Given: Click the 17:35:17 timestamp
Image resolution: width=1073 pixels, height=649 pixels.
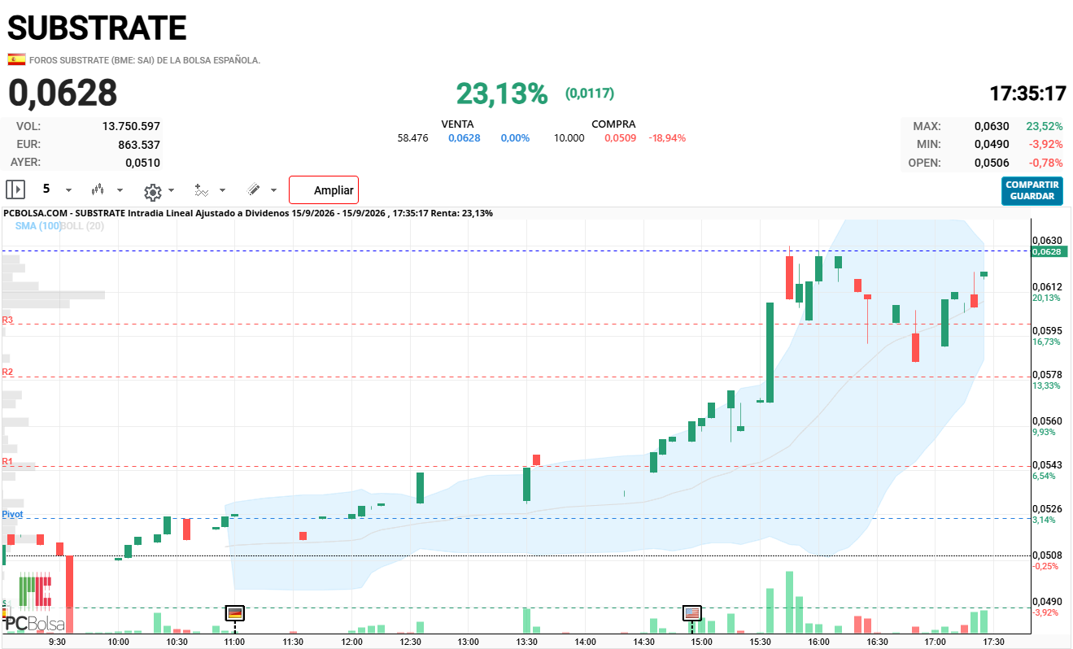Looking at the screenshot, I should [x=1027, y=94].
